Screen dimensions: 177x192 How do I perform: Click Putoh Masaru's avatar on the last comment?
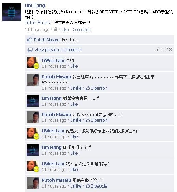33,183
